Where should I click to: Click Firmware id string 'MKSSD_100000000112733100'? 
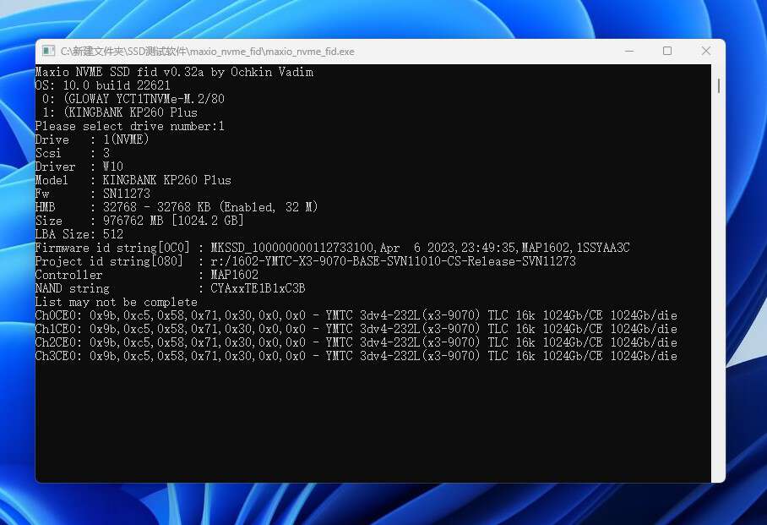click(x=292, y=248)
